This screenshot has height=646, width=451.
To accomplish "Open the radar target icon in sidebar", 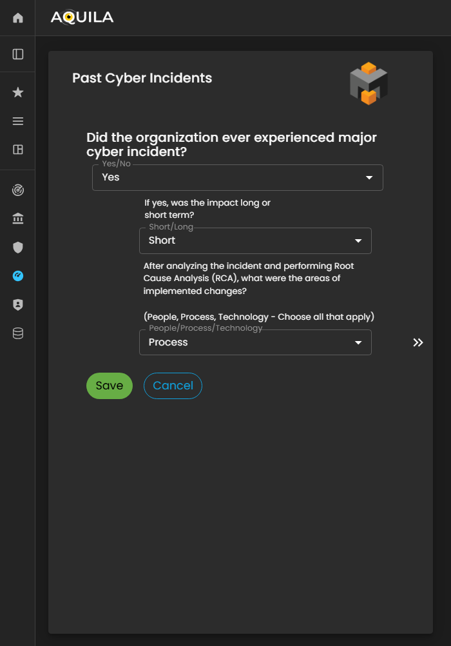I will pyautogui.click(x=18, y=190).
